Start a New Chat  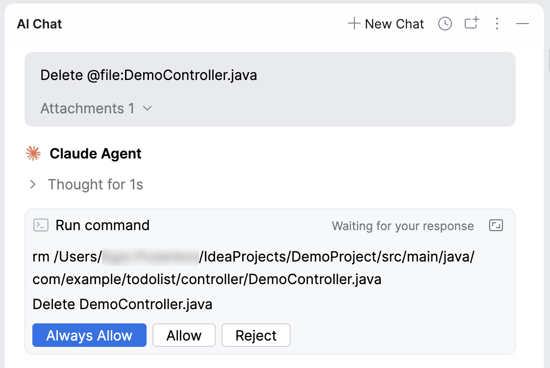(x=386, y=24)
